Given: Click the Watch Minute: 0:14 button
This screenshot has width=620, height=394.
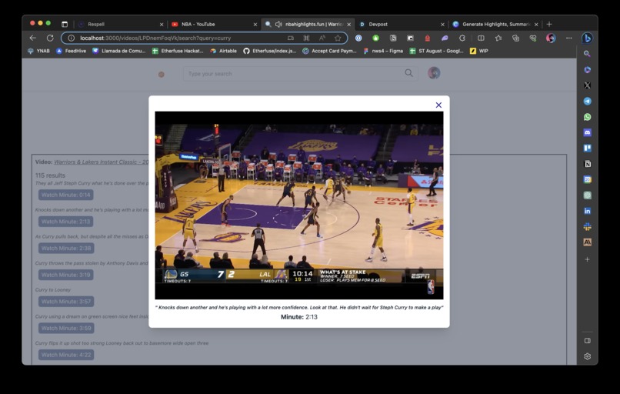Looking at the screenshot, I should click(66, 195).
